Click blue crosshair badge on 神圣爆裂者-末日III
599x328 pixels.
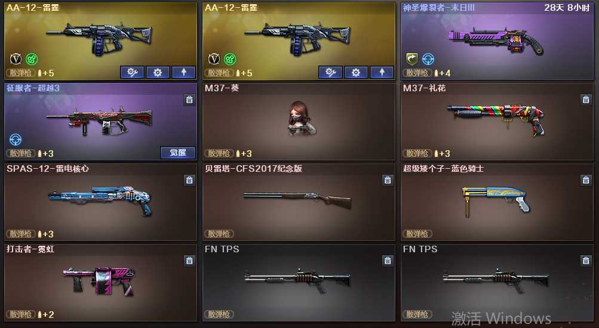(x=428, y=59)
